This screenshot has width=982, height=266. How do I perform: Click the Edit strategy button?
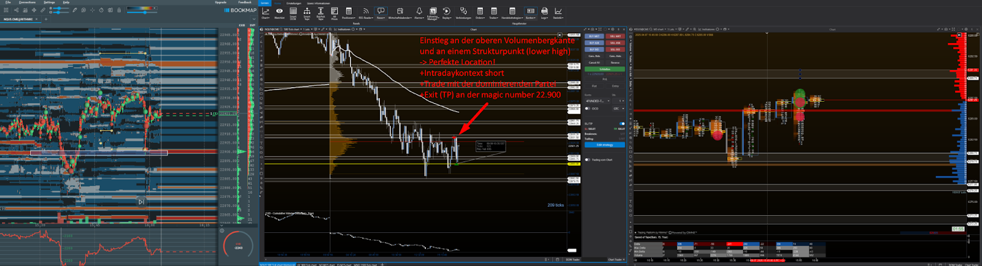(x=605, y=145)
